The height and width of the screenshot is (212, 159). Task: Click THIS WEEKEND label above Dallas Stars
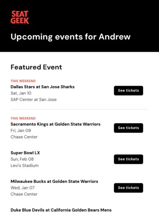point(23,81)
